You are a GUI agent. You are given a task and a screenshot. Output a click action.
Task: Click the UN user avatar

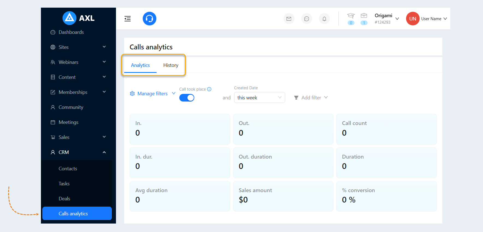(413, 19)
